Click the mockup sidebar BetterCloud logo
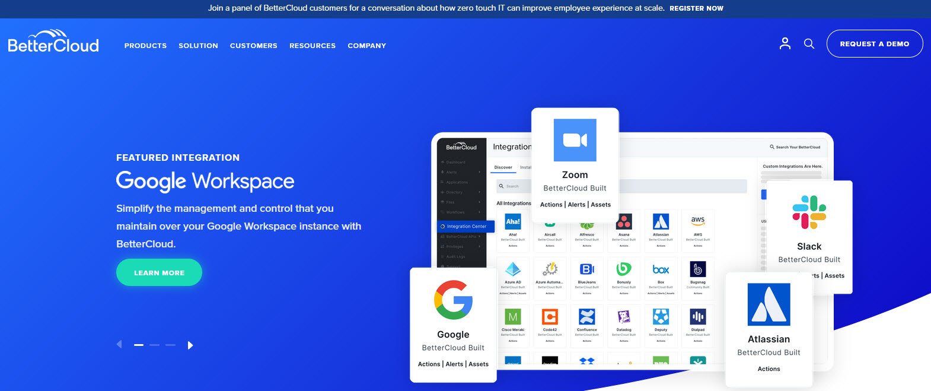Screen dimensions: 931x391 pyautogui.click(x=461, y=146)
